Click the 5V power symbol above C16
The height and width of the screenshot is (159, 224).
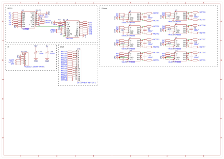point(47,46)
